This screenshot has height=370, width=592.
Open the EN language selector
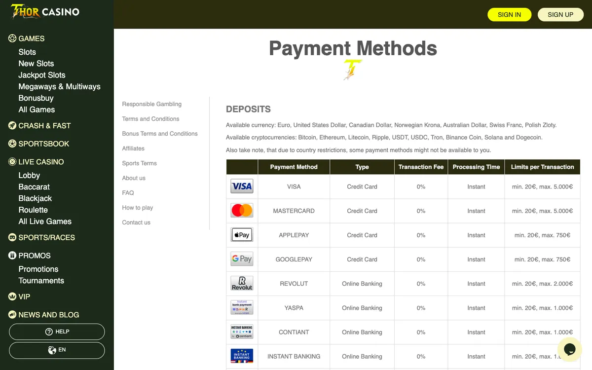(57, 350)
